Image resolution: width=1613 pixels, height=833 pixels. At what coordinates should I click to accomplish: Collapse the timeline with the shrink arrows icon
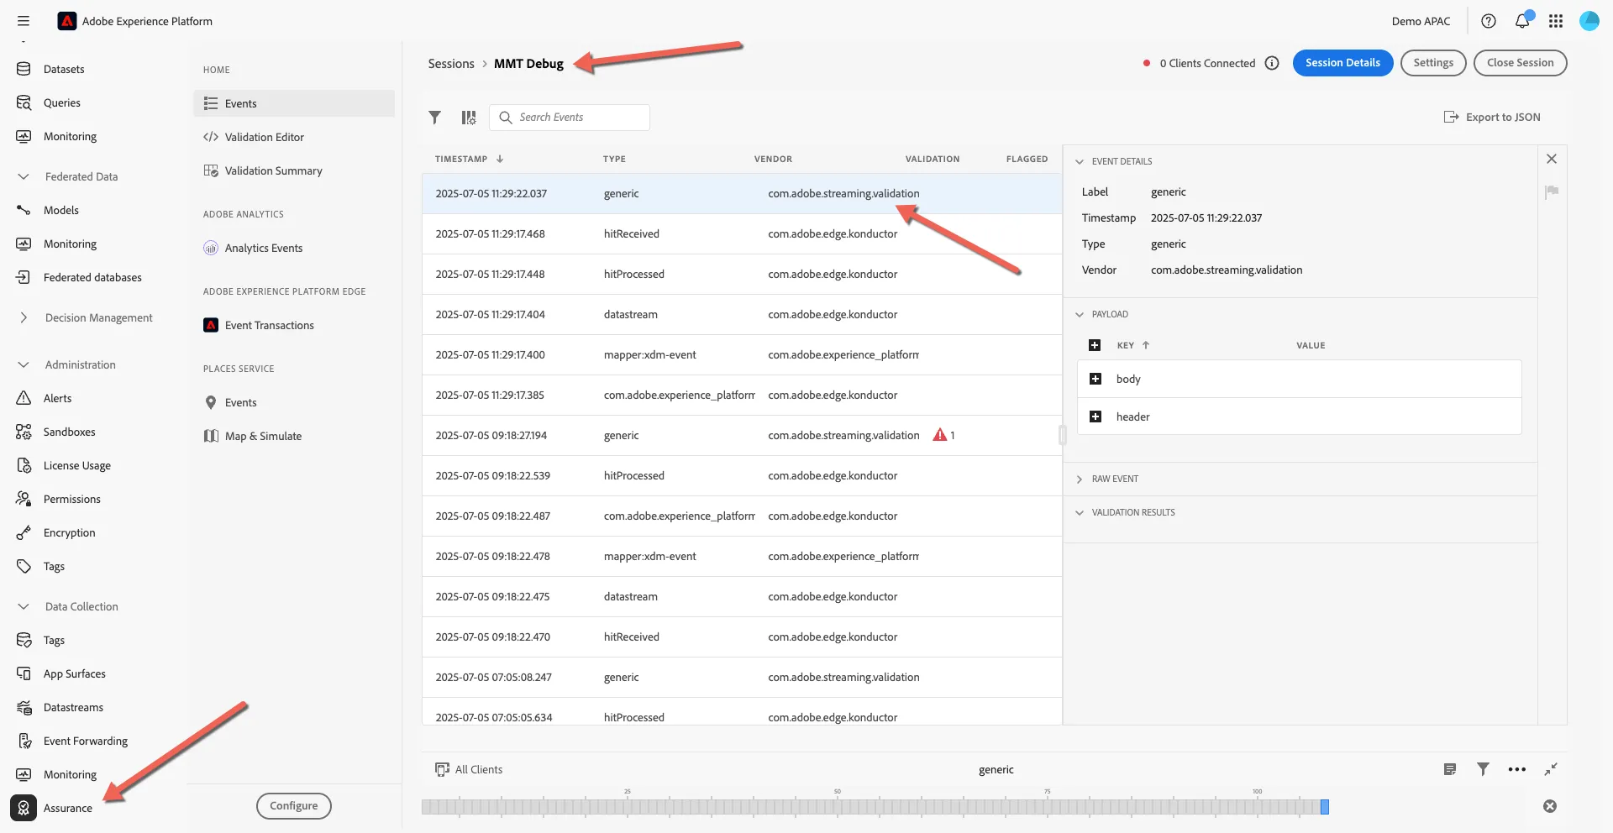point(1551,769)
